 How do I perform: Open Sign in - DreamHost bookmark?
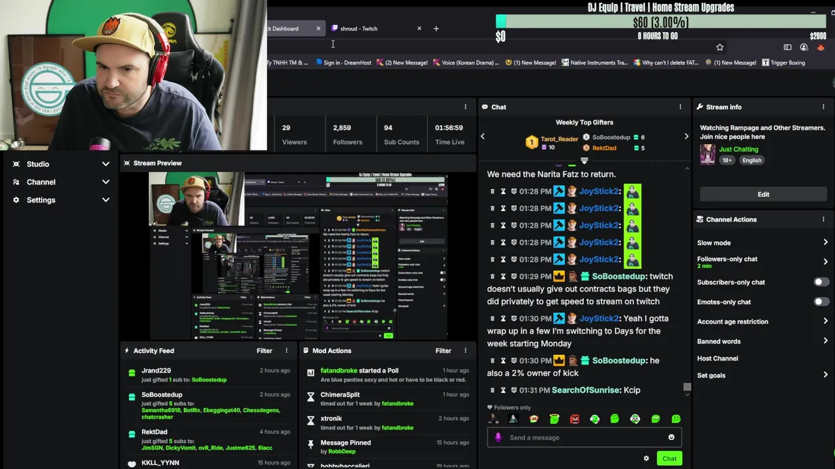(x=343, y=63)
